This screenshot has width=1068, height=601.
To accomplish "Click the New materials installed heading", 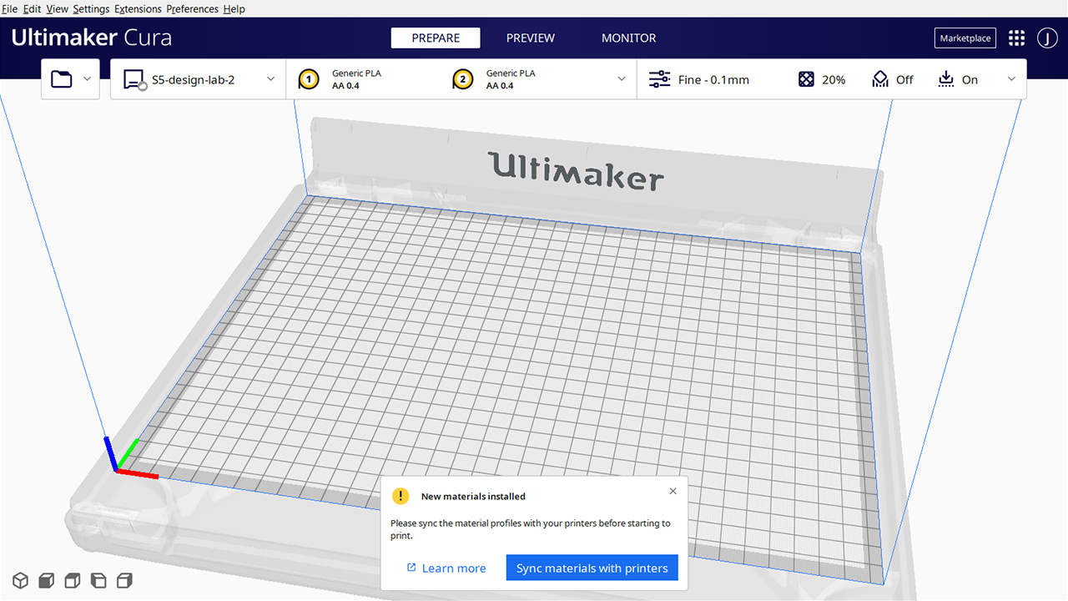I will (473, 497).
